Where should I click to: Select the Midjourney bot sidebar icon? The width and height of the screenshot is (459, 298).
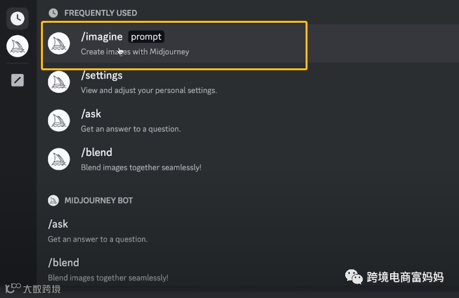click(18, 46)
